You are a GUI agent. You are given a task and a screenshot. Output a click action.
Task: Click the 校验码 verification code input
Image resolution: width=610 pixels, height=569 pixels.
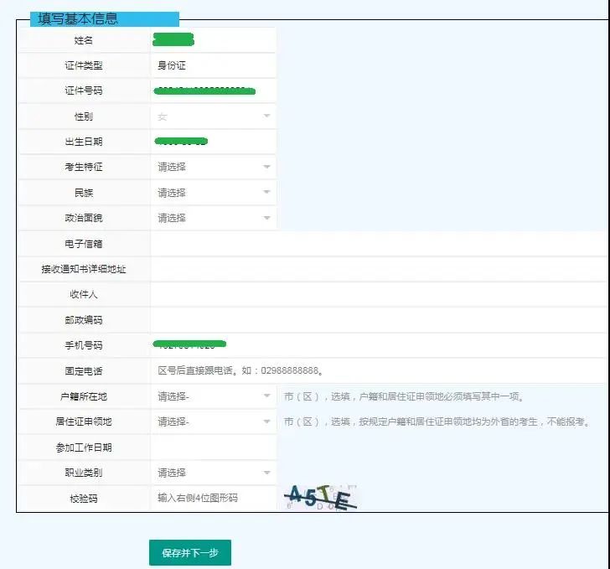coord(213,498)
